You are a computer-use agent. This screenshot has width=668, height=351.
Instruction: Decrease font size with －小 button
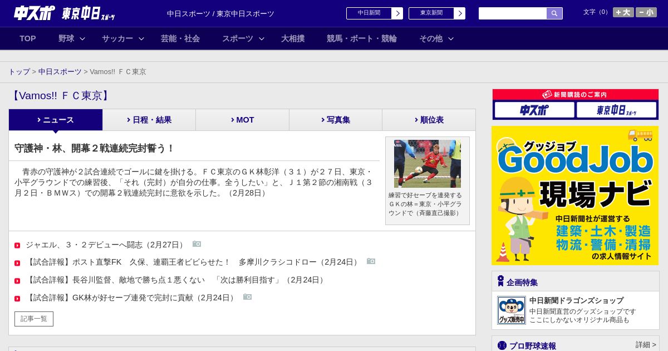click(x=646, y=12)
